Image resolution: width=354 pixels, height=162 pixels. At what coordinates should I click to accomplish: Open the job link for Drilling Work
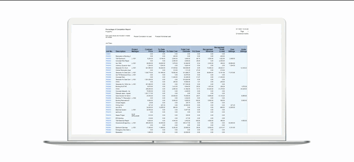pos(108,105)
